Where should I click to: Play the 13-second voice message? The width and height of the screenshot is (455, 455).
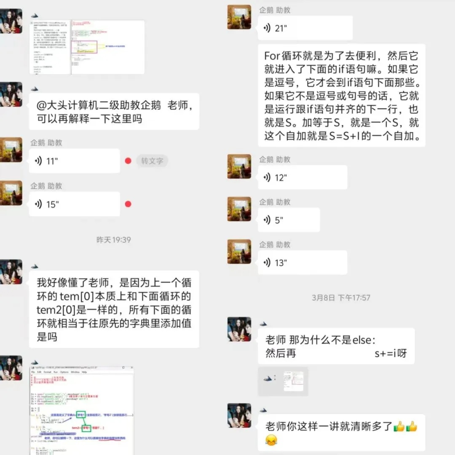pyautogui.click(x=302, y=262)
